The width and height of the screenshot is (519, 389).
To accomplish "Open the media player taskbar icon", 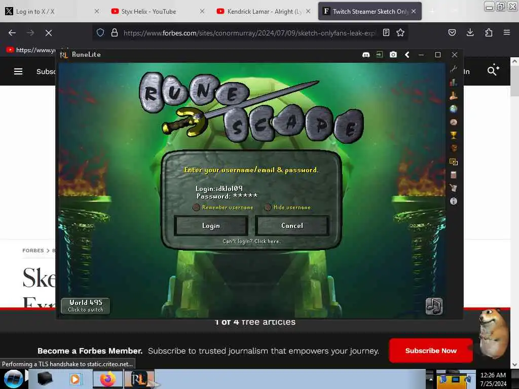I will point(76,379).
